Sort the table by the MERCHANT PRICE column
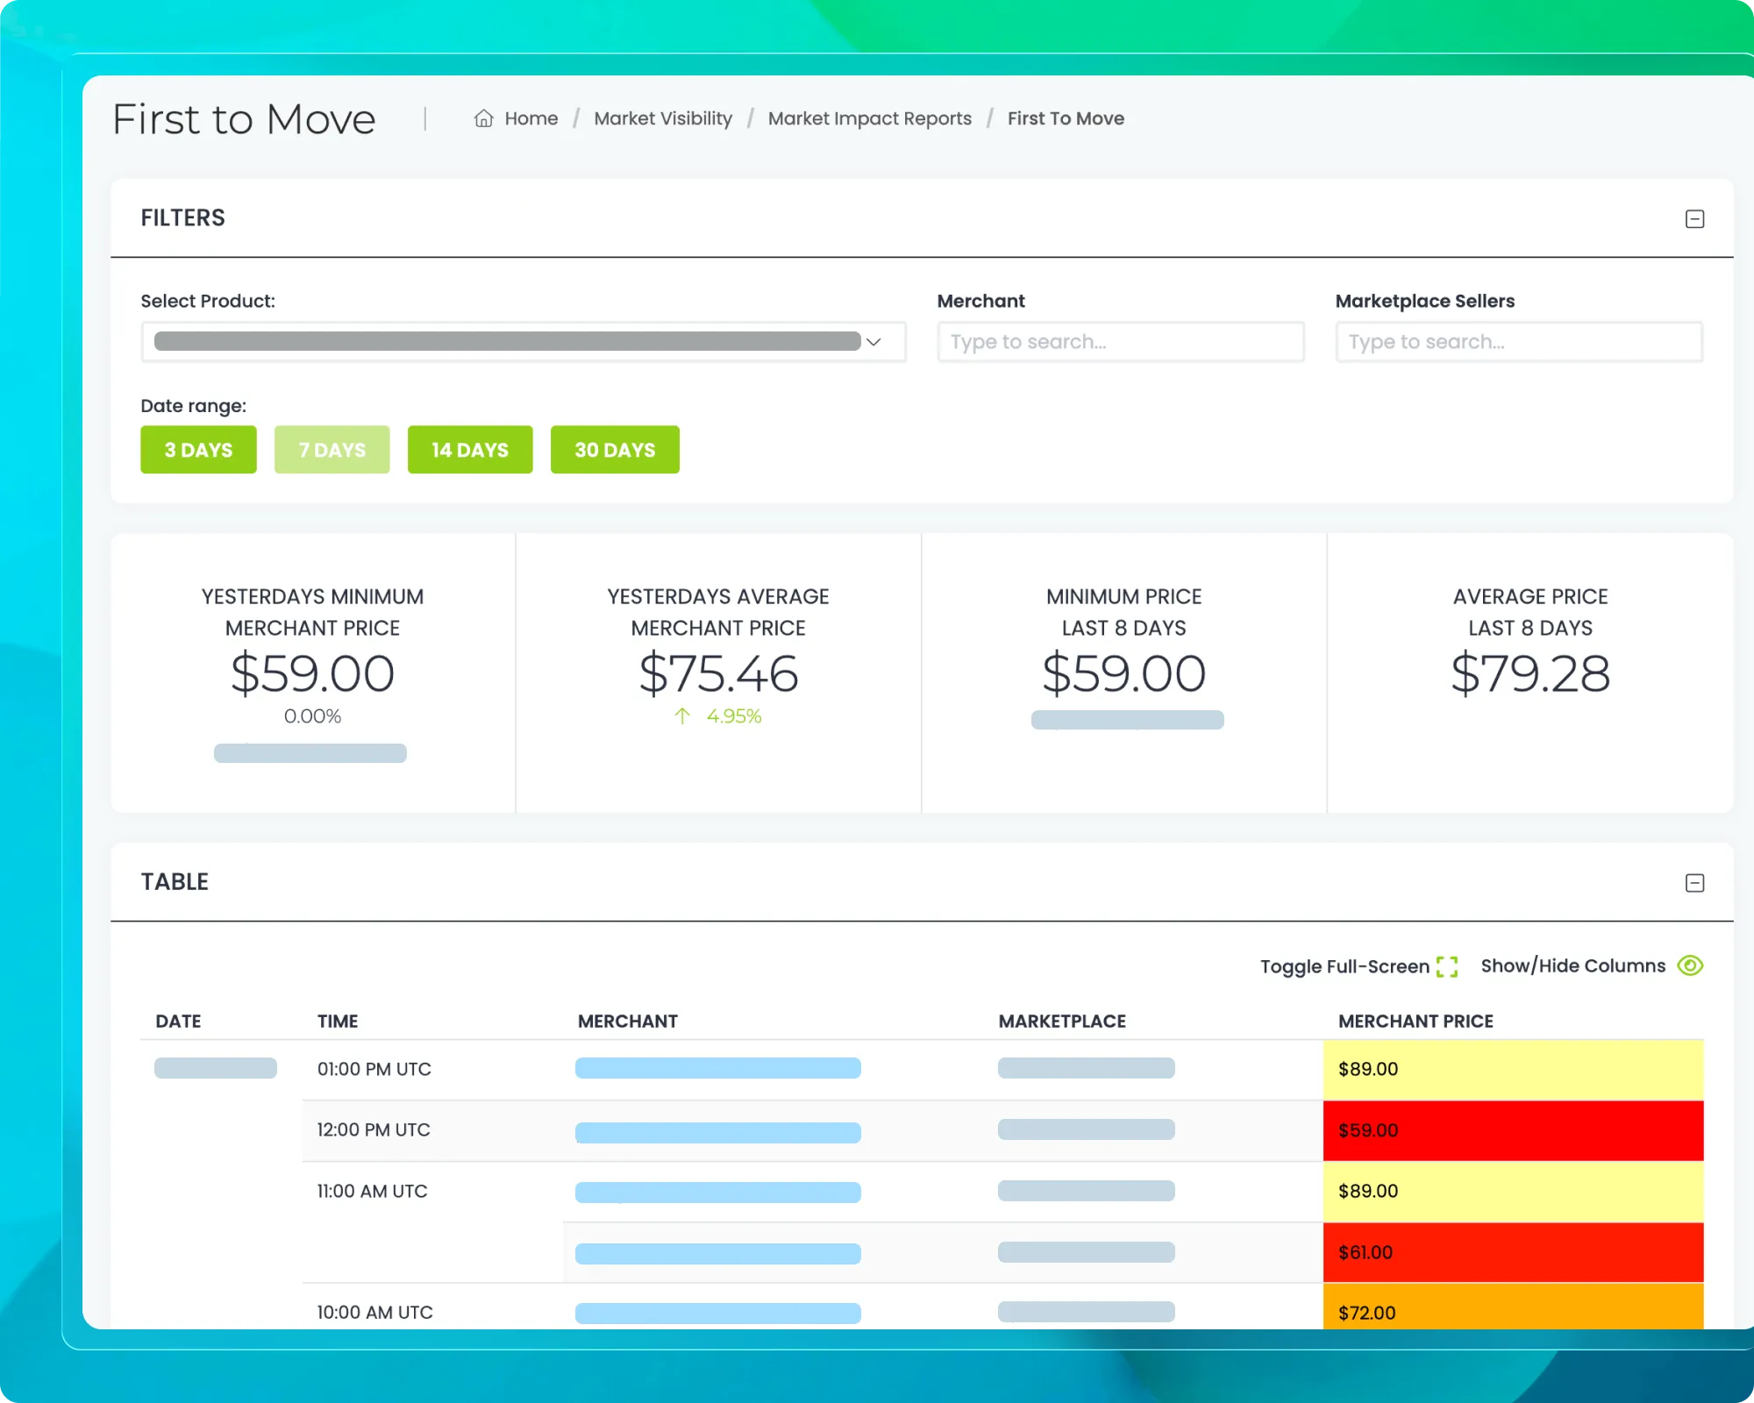This screenshot has width=1754, height=1403. click(1415, 1021)
